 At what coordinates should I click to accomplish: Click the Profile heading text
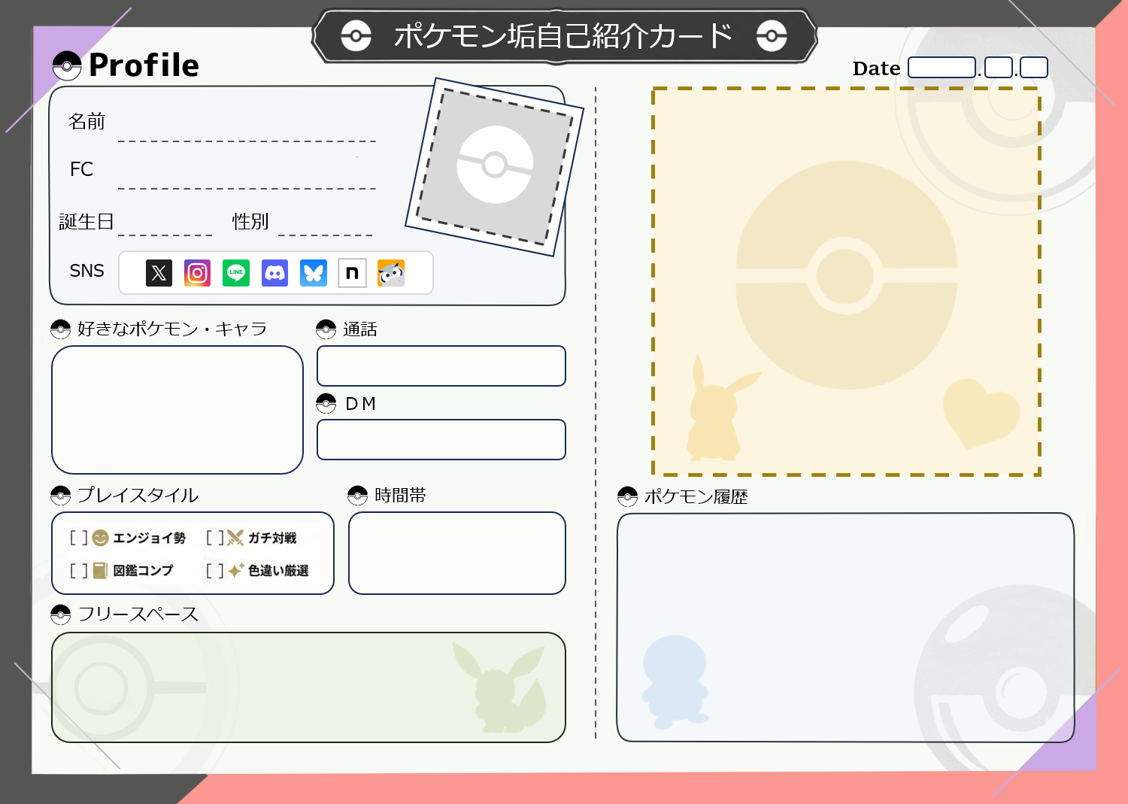[144, 65]
